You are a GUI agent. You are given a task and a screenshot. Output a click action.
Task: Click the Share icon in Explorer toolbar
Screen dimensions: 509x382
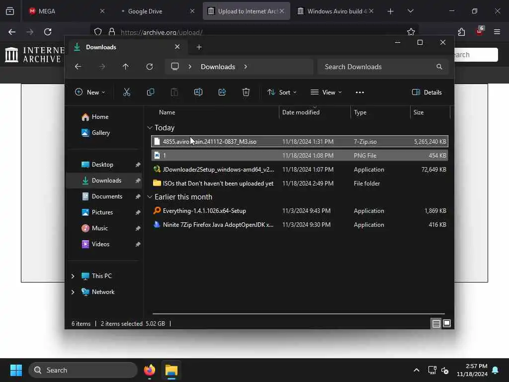[x=222, y=92]
